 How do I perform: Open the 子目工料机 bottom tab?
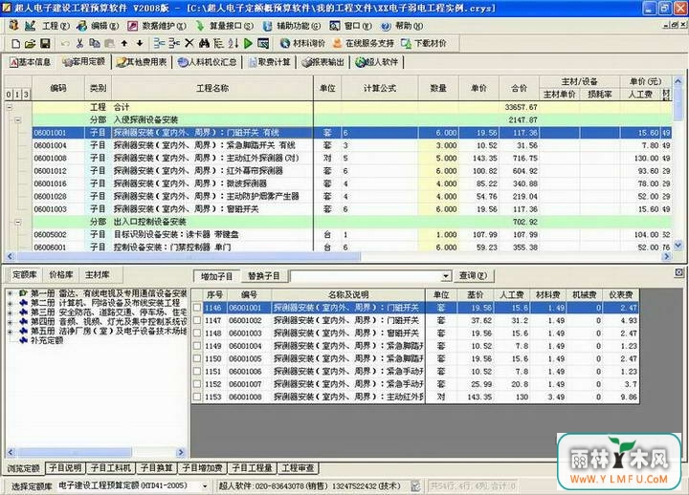coord(111,468)
